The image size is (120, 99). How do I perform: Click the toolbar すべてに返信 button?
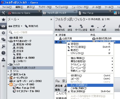point(81,28)
